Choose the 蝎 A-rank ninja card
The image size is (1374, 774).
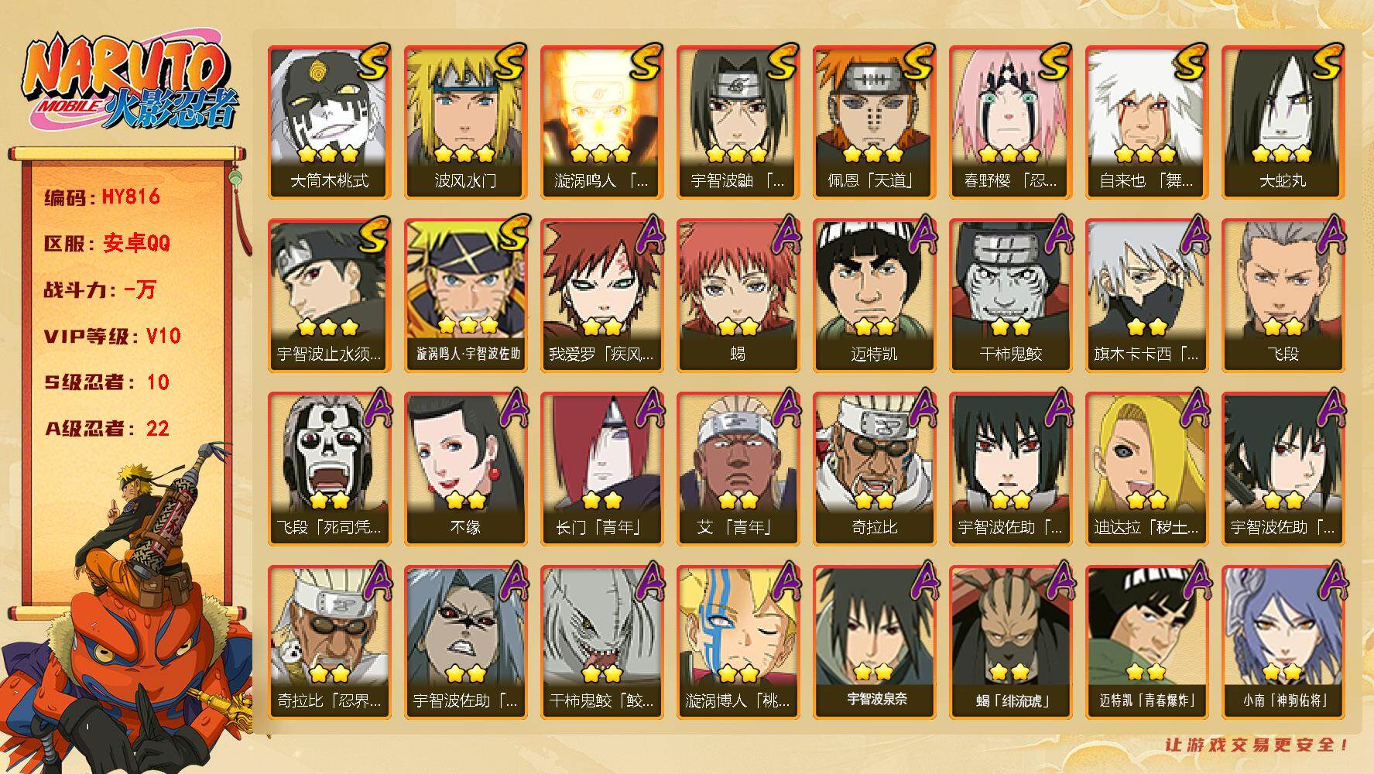coord(738,296)
